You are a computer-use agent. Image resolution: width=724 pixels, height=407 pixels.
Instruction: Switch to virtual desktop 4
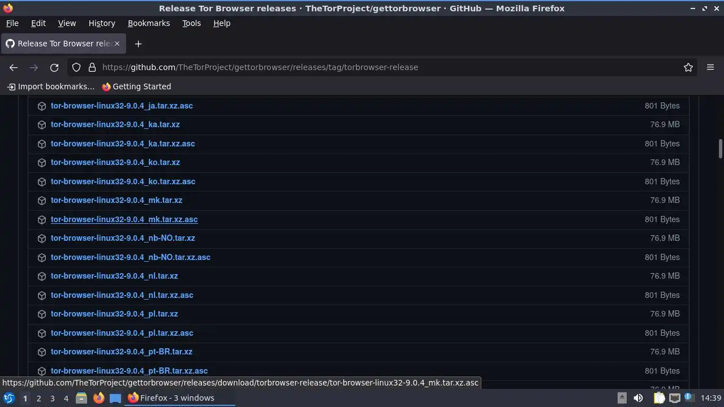[x=66, y=398]
